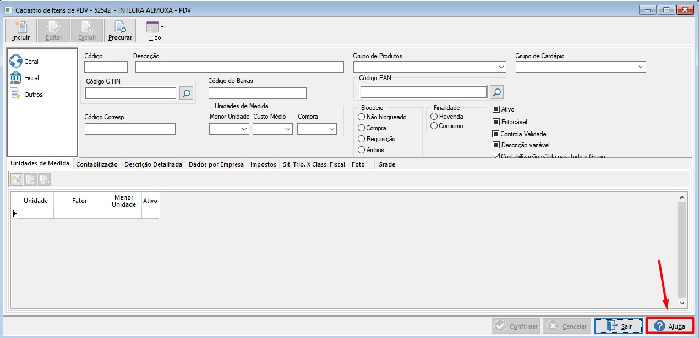Switch to the Sit. Trib. X Class. Fiscal tab

[x=314, y=164]
